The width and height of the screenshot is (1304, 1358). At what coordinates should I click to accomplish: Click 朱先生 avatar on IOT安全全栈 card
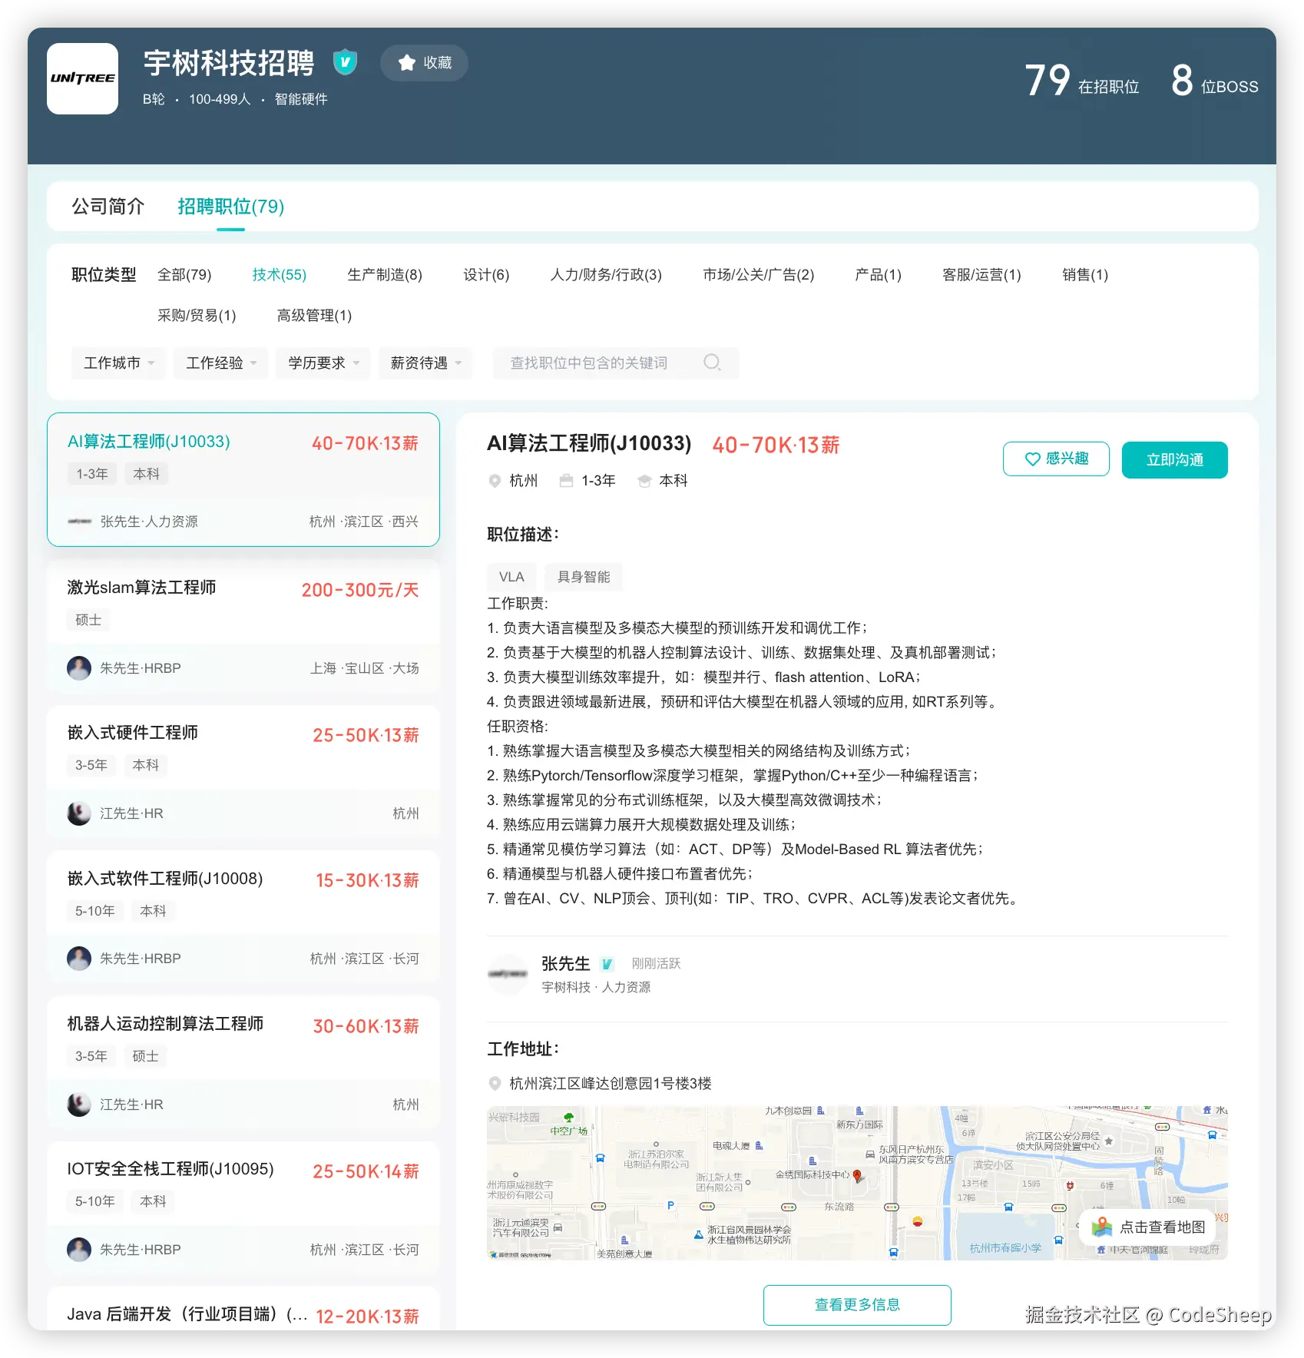(x=79, y=1250)
